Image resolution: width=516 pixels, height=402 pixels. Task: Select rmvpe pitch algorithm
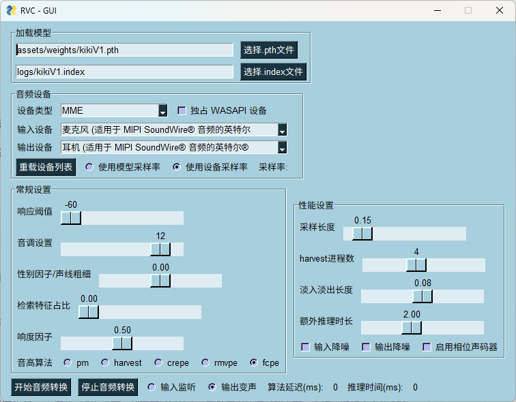point(205,362)
